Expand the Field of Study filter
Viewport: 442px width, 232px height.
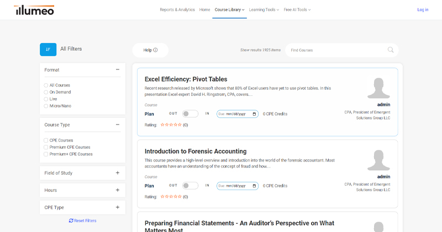[x=118, y=173]
